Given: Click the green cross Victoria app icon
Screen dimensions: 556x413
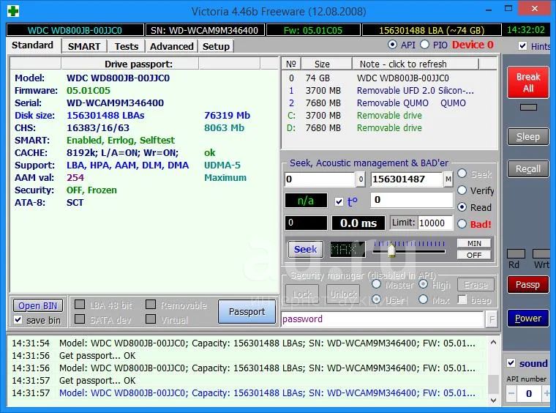Looking at the screenshot, I should click(13, 11).
